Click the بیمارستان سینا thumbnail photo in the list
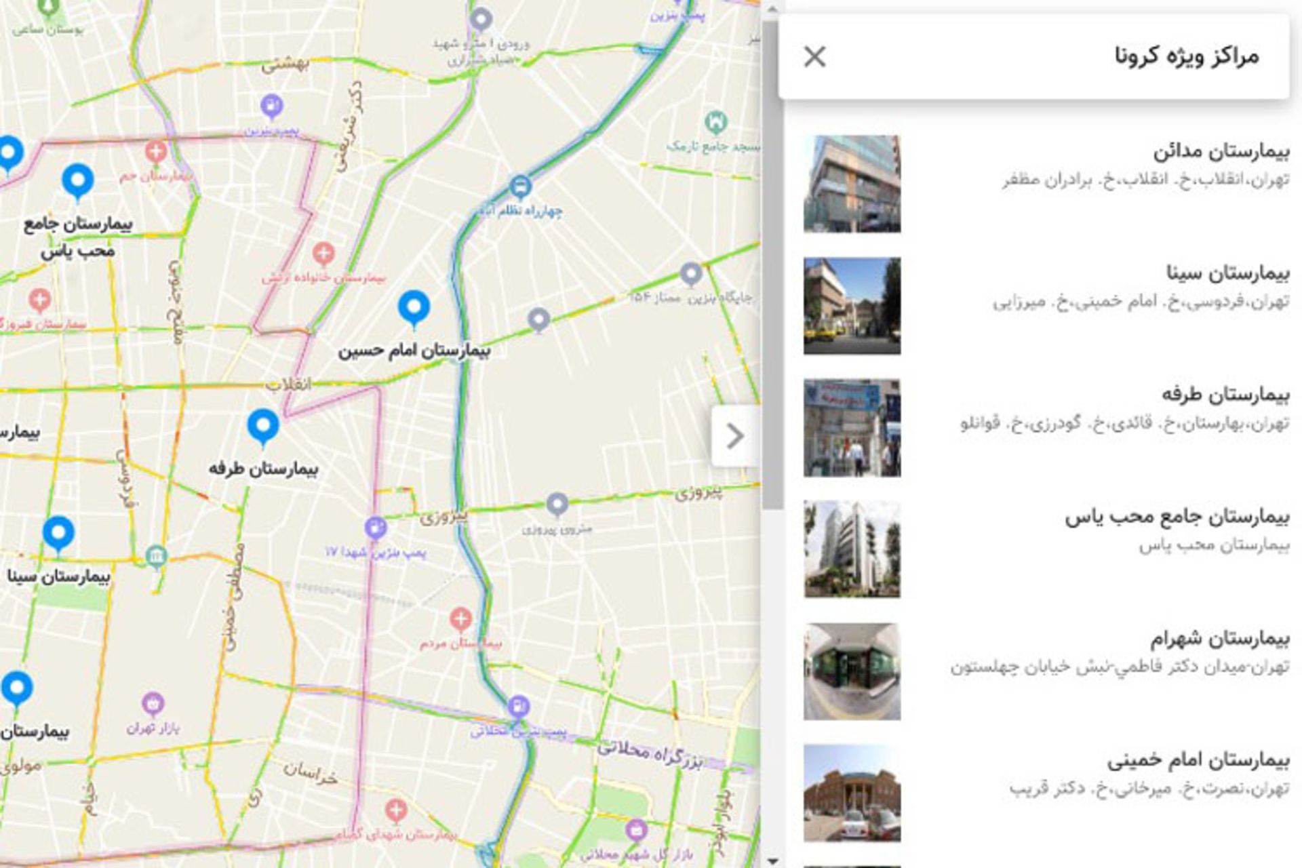 tap(852, 306)
